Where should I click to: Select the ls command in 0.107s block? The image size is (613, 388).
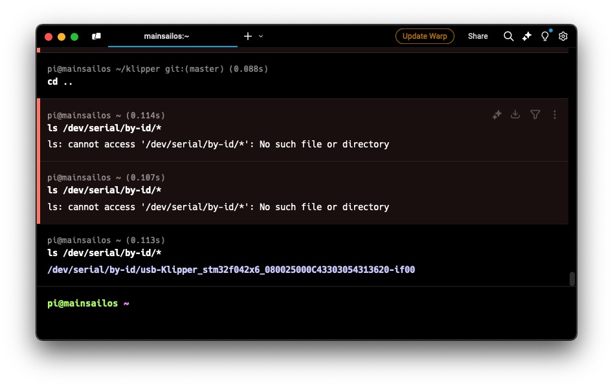click(104, 190)
